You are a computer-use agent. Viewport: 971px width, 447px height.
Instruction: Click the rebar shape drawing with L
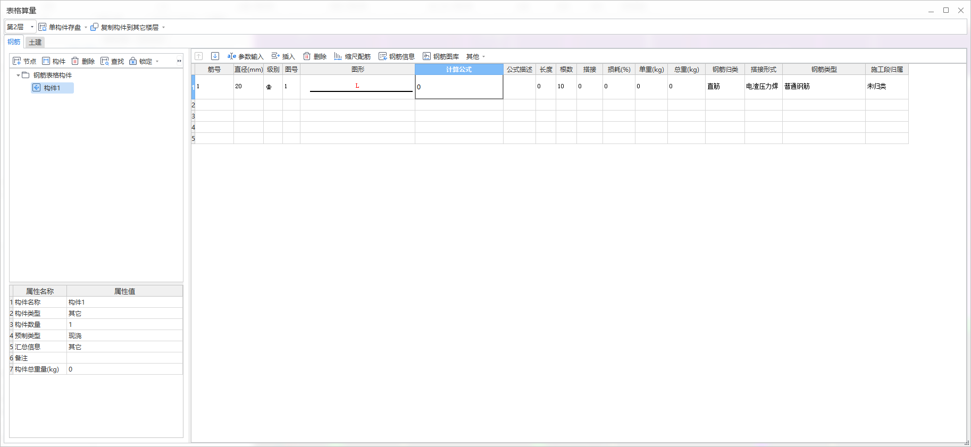coord(357,87)
